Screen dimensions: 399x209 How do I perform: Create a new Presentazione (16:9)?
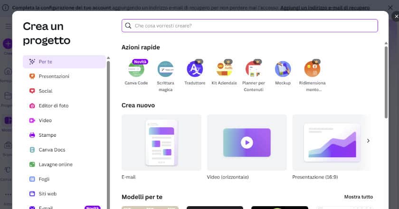click(331, 142)
